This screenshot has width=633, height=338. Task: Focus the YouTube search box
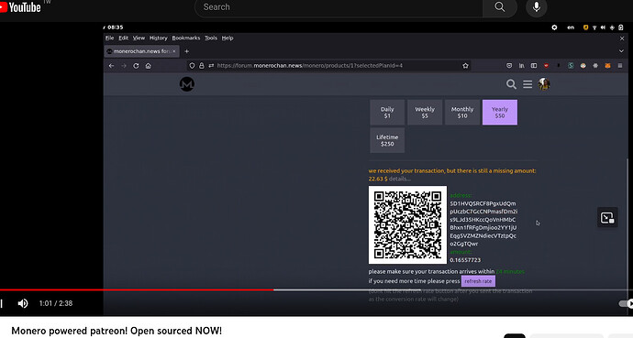(339, 7)
